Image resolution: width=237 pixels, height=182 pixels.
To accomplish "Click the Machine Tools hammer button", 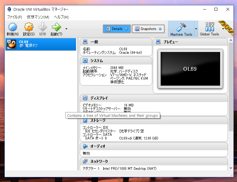I will point(181,29).
